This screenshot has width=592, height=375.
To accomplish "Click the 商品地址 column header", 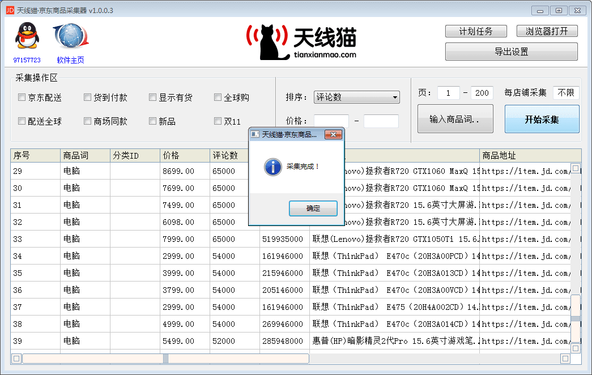I will 530,155.
